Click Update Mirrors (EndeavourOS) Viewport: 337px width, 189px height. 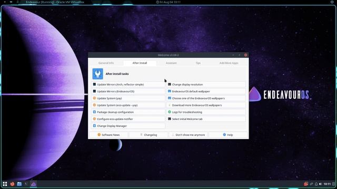(128, 91)
